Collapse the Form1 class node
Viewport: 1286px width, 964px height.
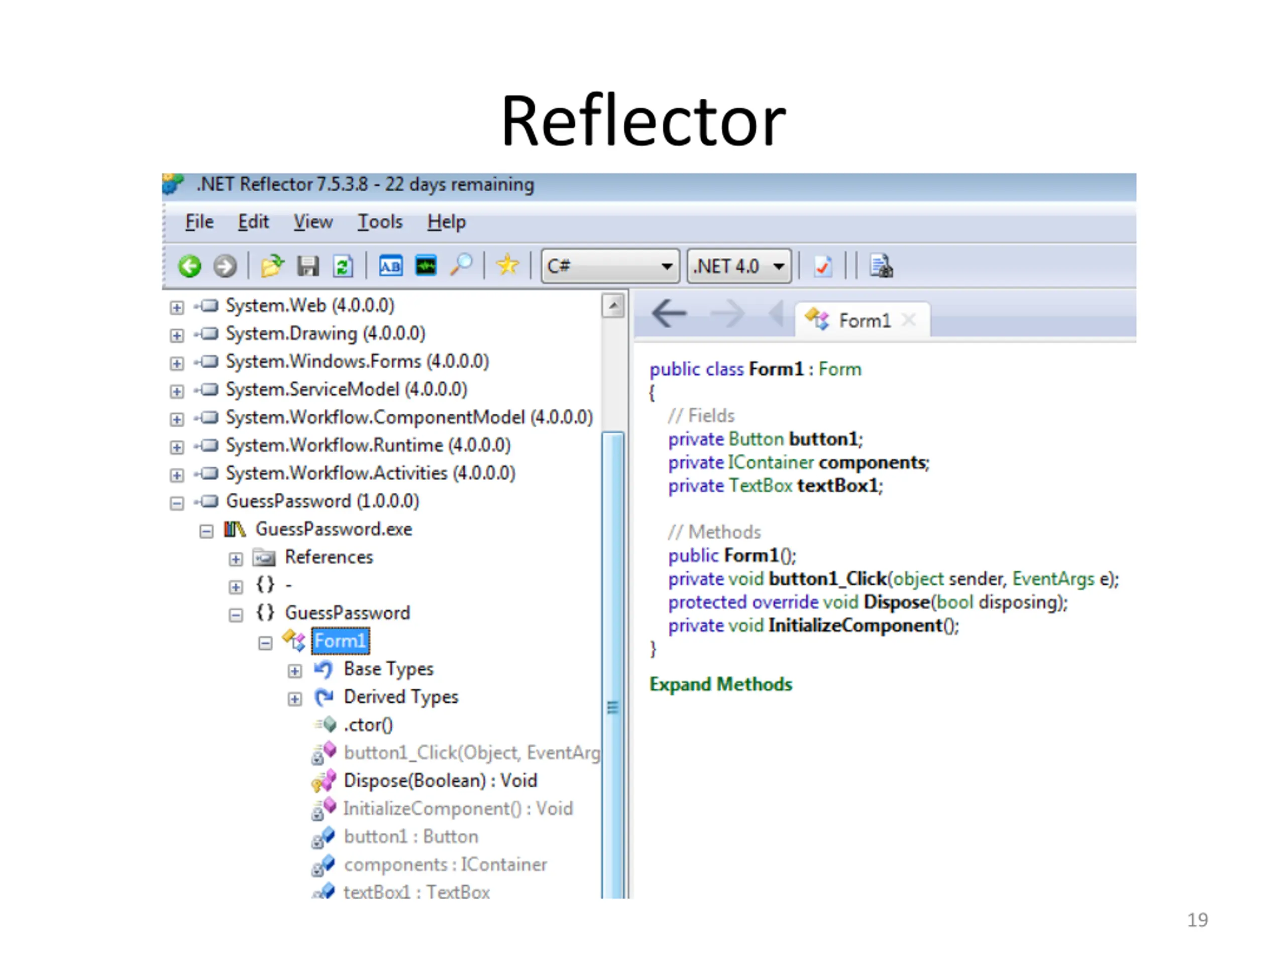point(265,643)
